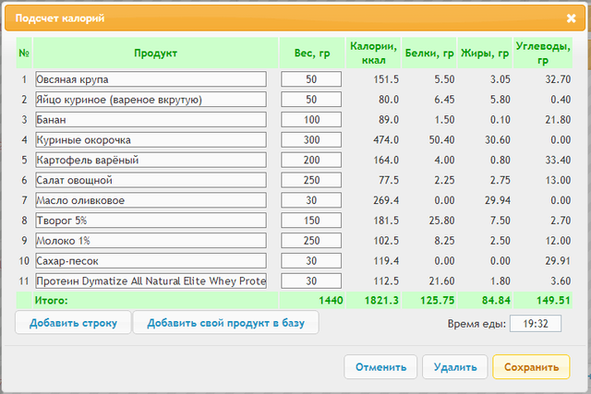Click row number 11
The image size is (591, 394).
pyautogui.click(x=24, y=281)
